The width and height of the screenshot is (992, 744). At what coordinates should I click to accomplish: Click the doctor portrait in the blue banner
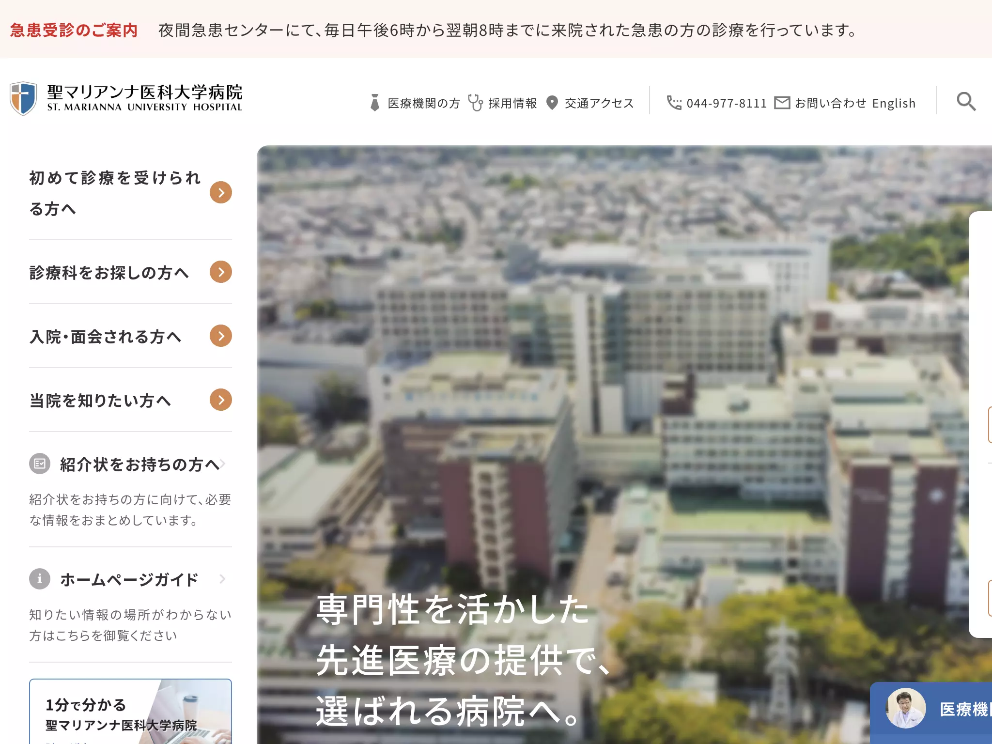(x=906, y=708)
